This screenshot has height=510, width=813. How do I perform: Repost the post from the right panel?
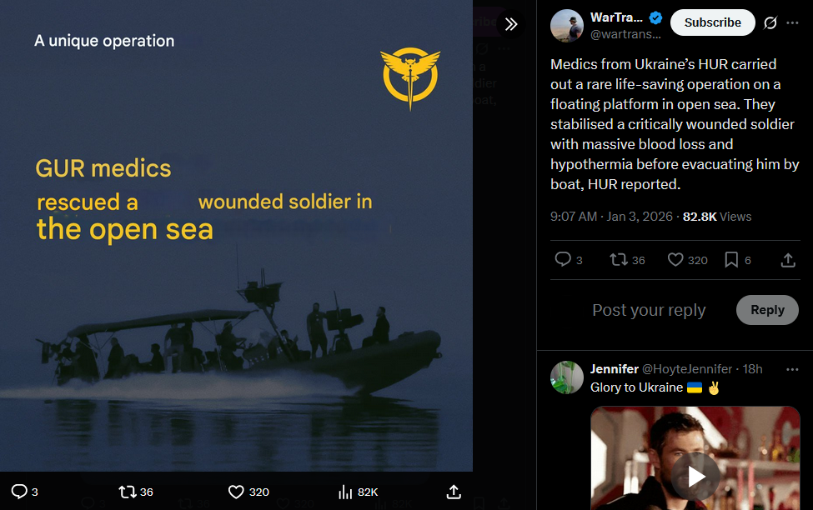click(619, 260)
